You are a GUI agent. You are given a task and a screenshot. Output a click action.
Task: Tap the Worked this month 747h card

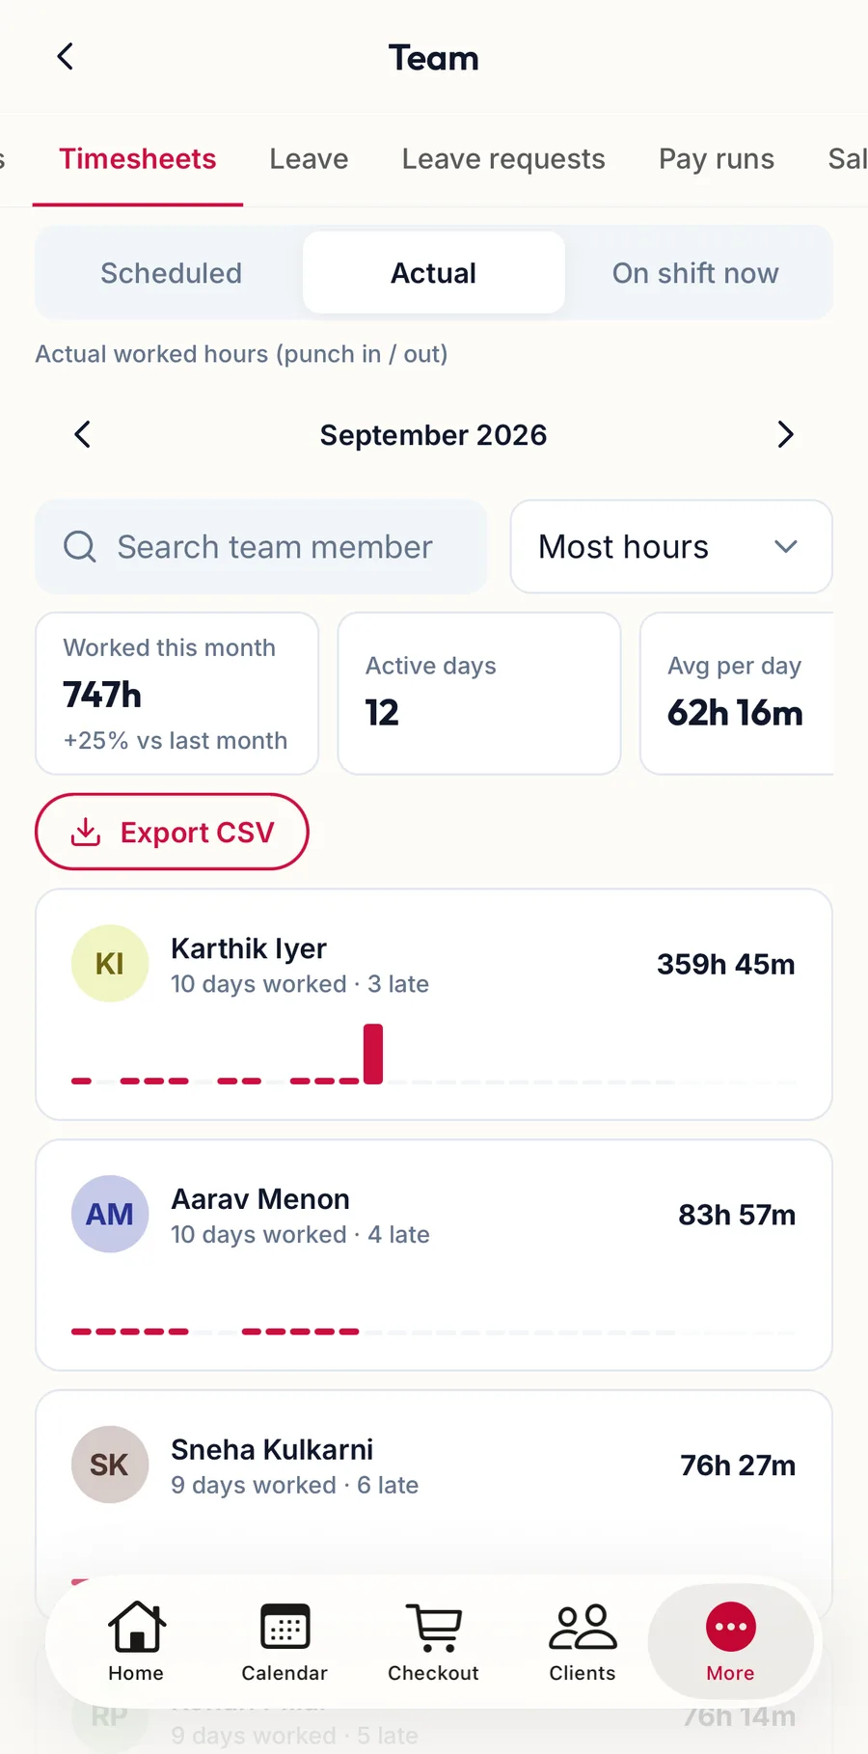(x=177, y=694)
